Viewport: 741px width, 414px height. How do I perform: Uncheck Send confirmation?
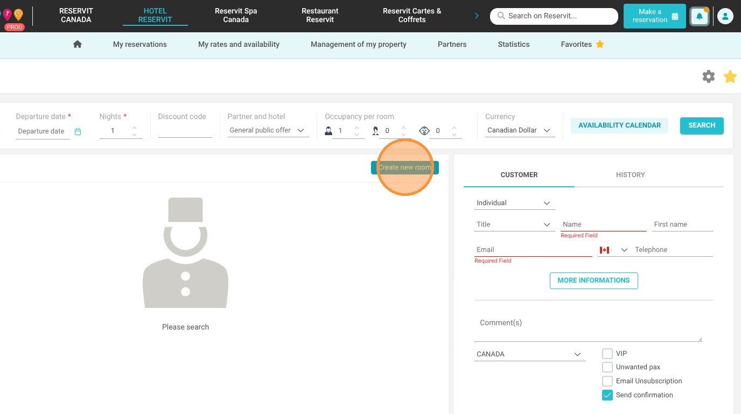pos(607,395)
